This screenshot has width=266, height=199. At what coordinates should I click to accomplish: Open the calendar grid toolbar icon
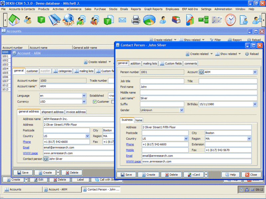pos(217,20)
